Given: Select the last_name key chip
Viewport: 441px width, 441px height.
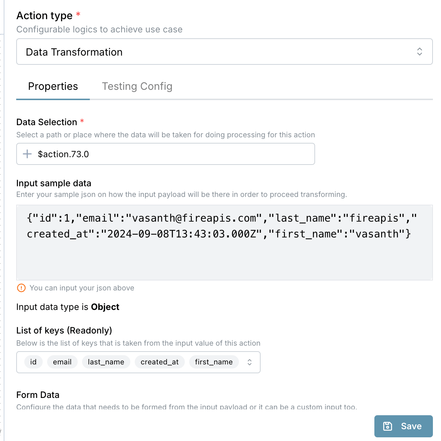Looking at the screenshot, I should click(x=106, y=362).
